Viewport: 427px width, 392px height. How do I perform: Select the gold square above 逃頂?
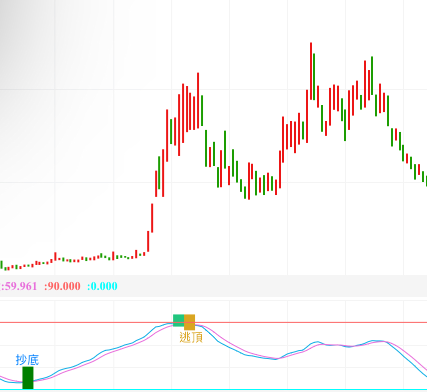point(190,322)
